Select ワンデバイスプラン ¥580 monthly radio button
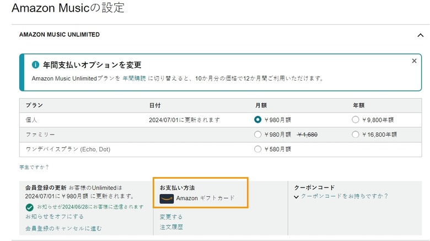430x241 pixels. point(257,149)
